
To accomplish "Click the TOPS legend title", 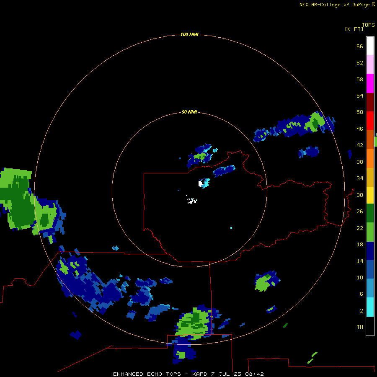I will click(x=368, y=25).
